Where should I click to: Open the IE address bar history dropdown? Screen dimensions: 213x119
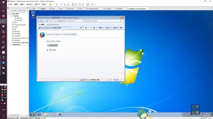pos(84,21)
